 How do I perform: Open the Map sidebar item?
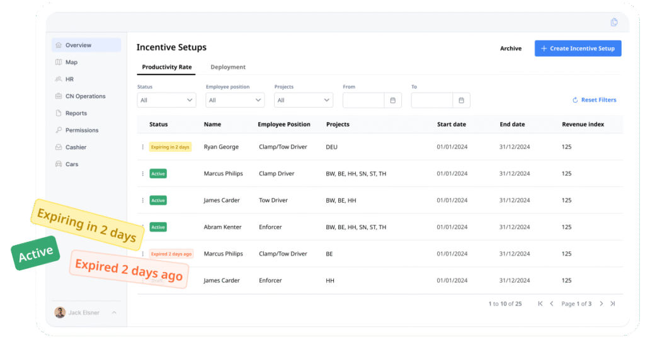pos(71,62)
